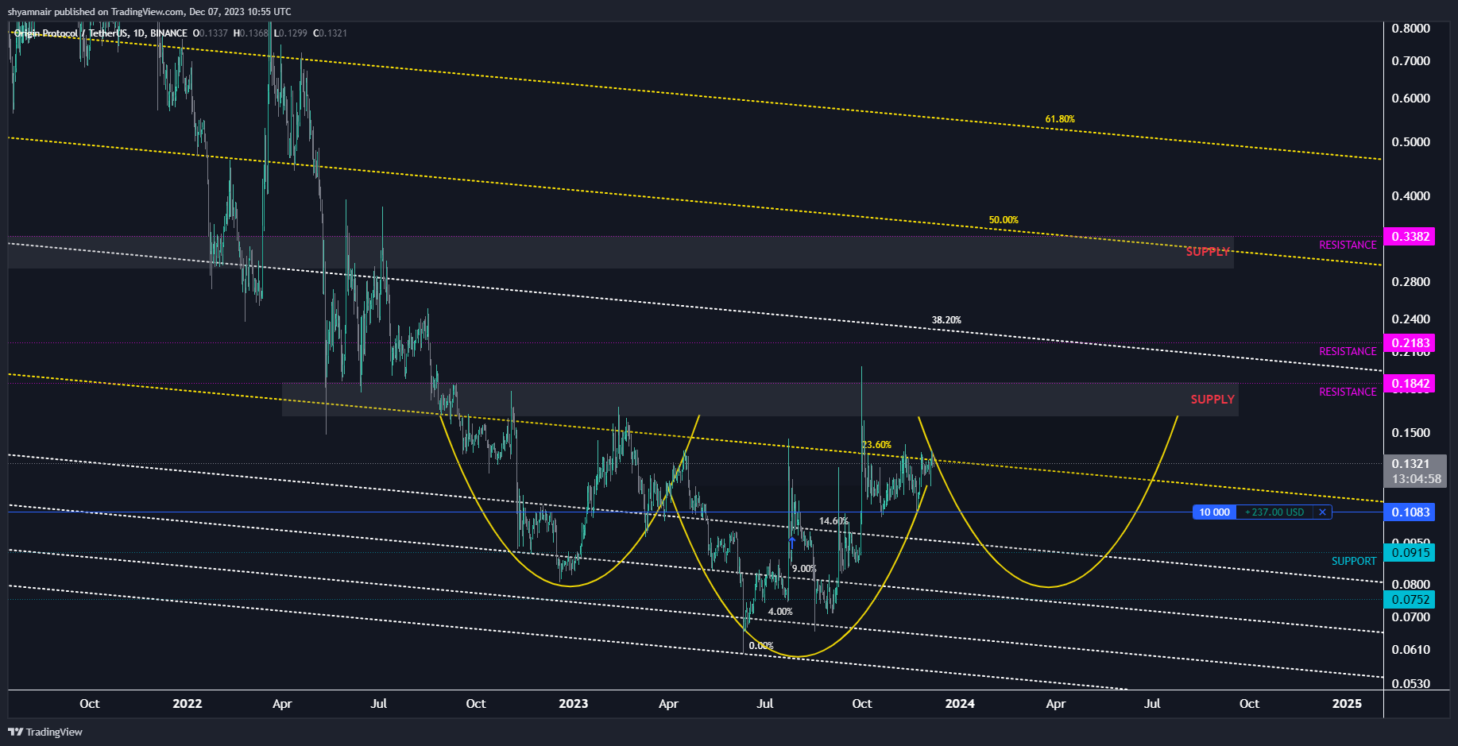Screen dimensions: 1458x746
Task: Click the 14.60% Fibonacci level label
Action: click(x=833, y=521)
